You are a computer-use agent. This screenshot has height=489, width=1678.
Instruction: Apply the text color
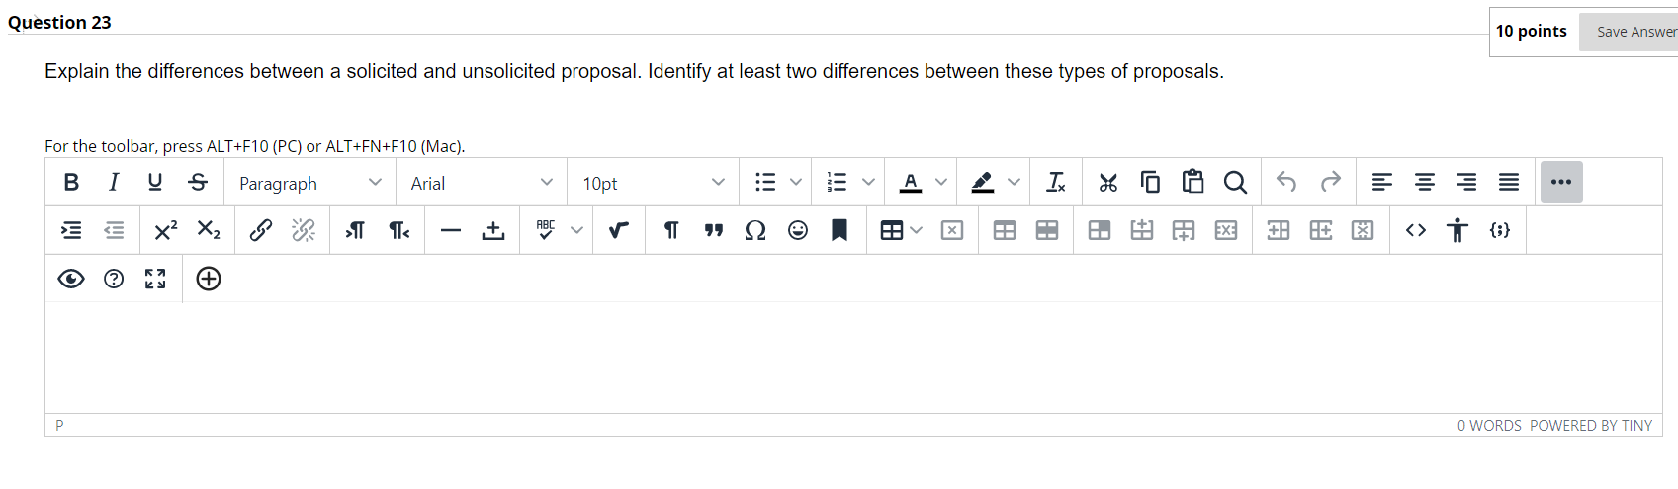coord(911,182)
